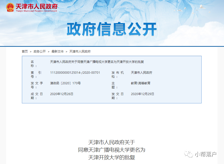224x164 pixels.
Task: Click the red 天津市人民政府 header site title
Action: click(36, 6)
